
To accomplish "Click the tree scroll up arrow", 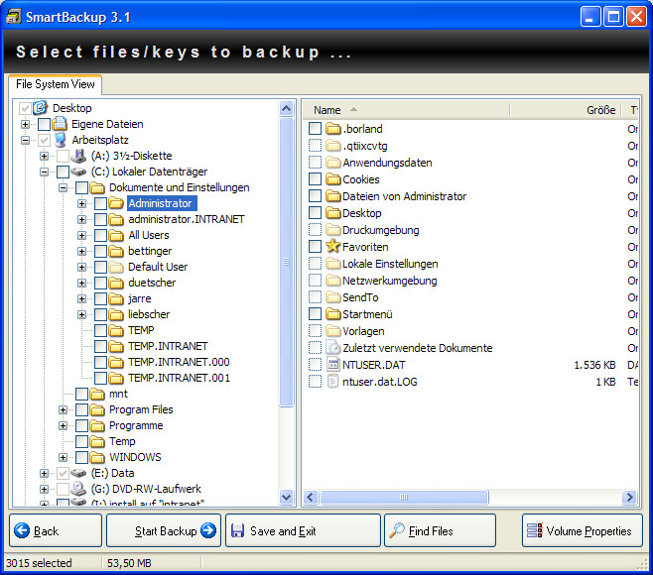I will pos(287,109).
